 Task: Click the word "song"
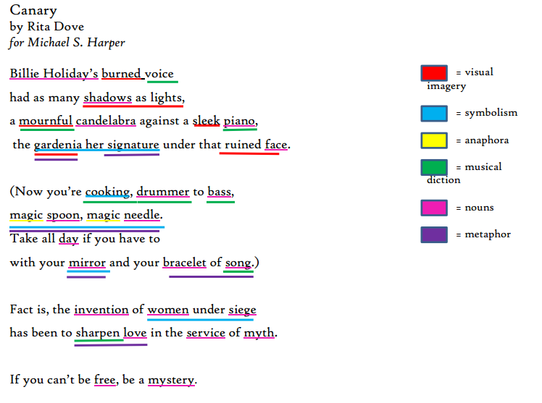(x=238, y=263)
